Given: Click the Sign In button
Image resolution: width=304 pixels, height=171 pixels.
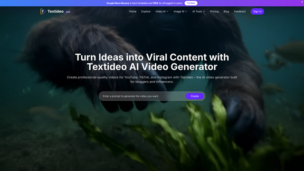Looking at the screenshot, I should click(257, 11).
